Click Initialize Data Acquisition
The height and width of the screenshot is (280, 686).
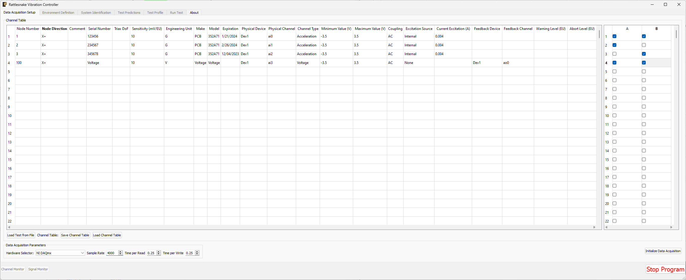tap(663, 251)
